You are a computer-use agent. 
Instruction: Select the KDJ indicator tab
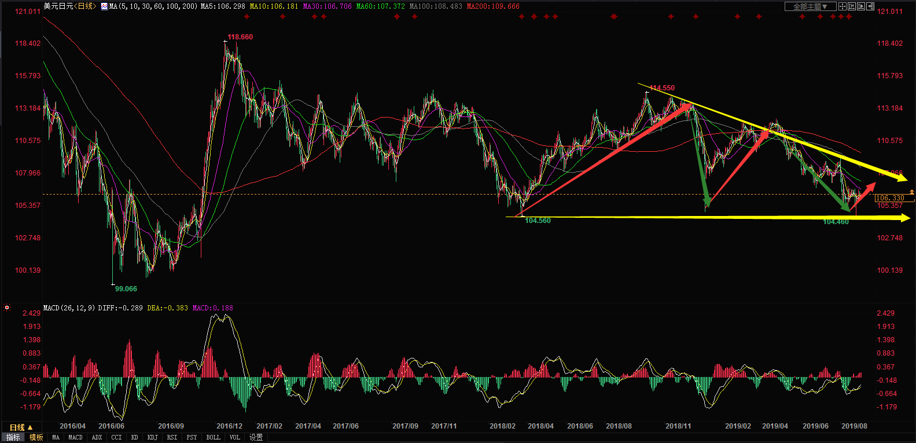pos(152,437)
